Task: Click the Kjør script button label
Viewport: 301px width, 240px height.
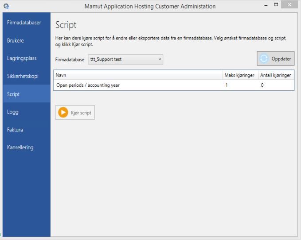Action: pyautogui.click(x=81, y=113)
